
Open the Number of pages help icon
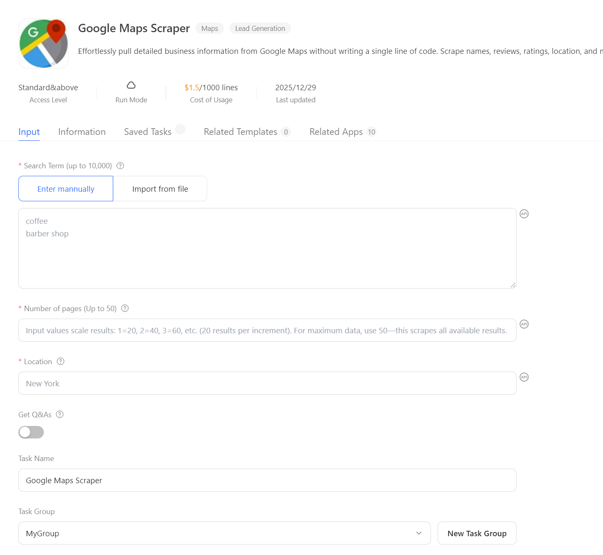click(124, 308)
